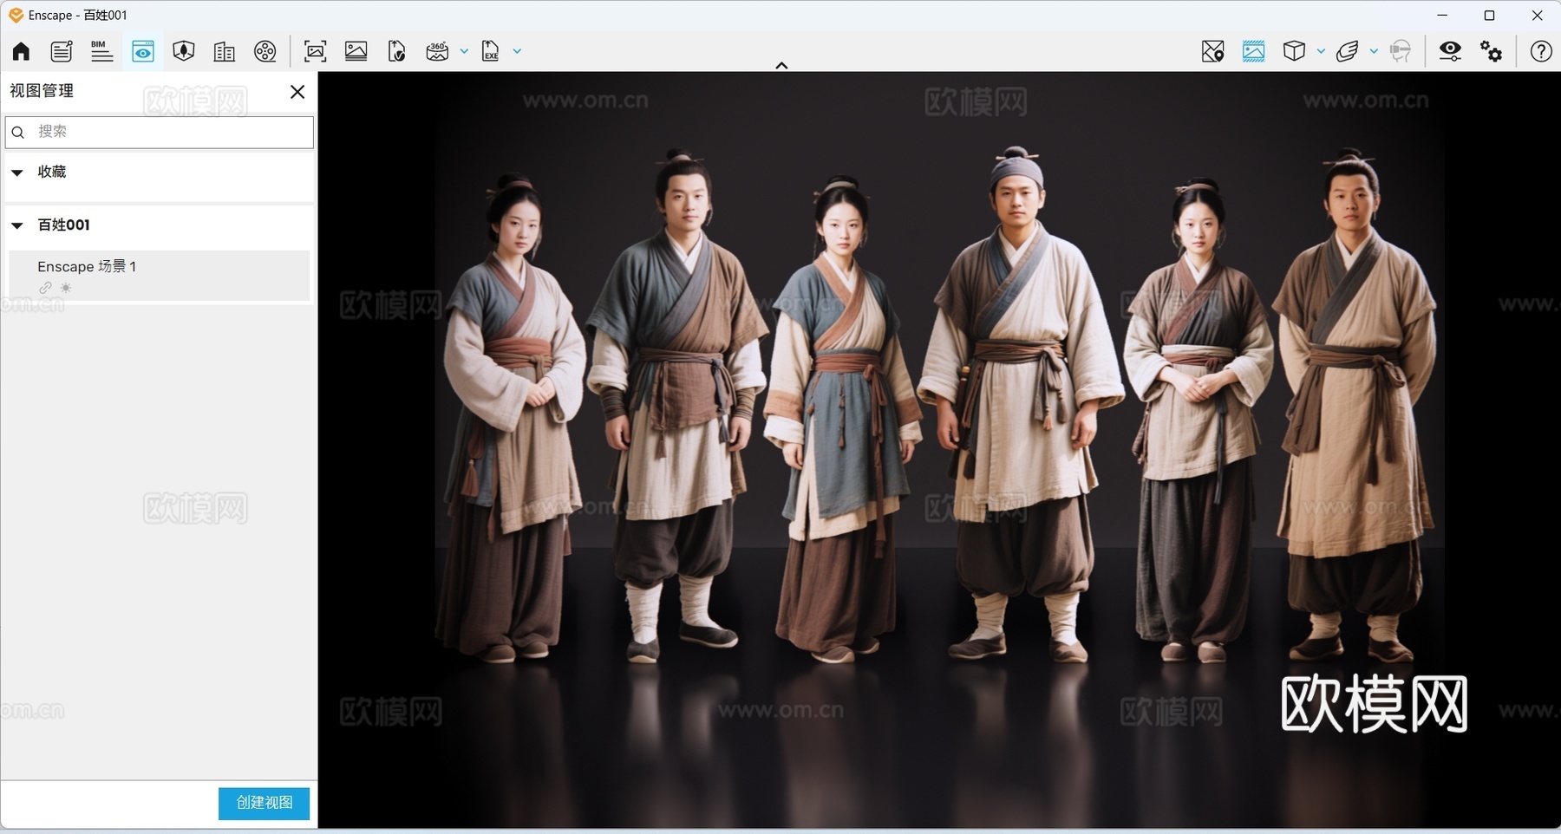Minimize the Enscape window
The width and height of the screenshot is (1561, 834).
click(x=1442, y=15)
